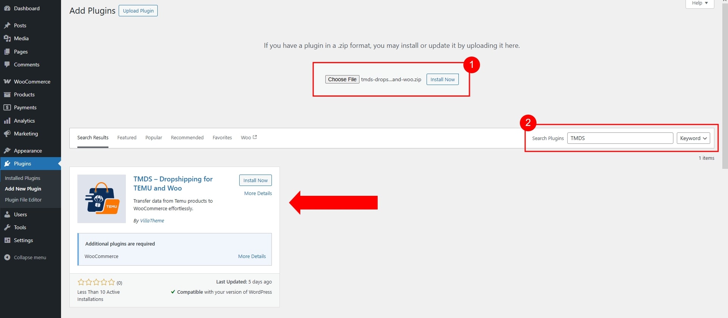Click the Tools wrench icon

(x=7, y=227)
